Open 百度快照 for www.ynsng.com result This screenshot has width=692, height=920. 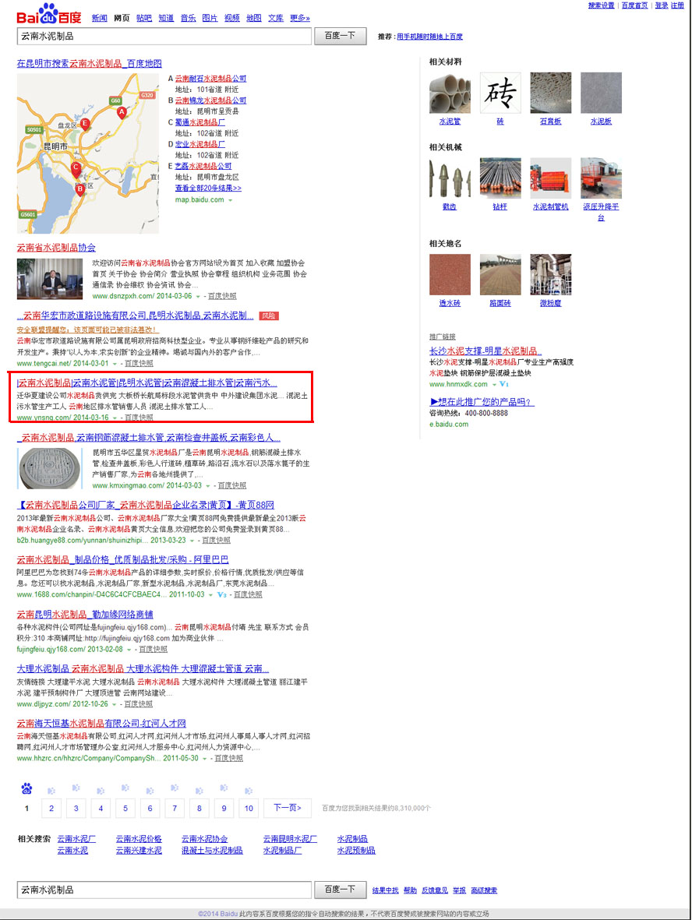[139, 418]
